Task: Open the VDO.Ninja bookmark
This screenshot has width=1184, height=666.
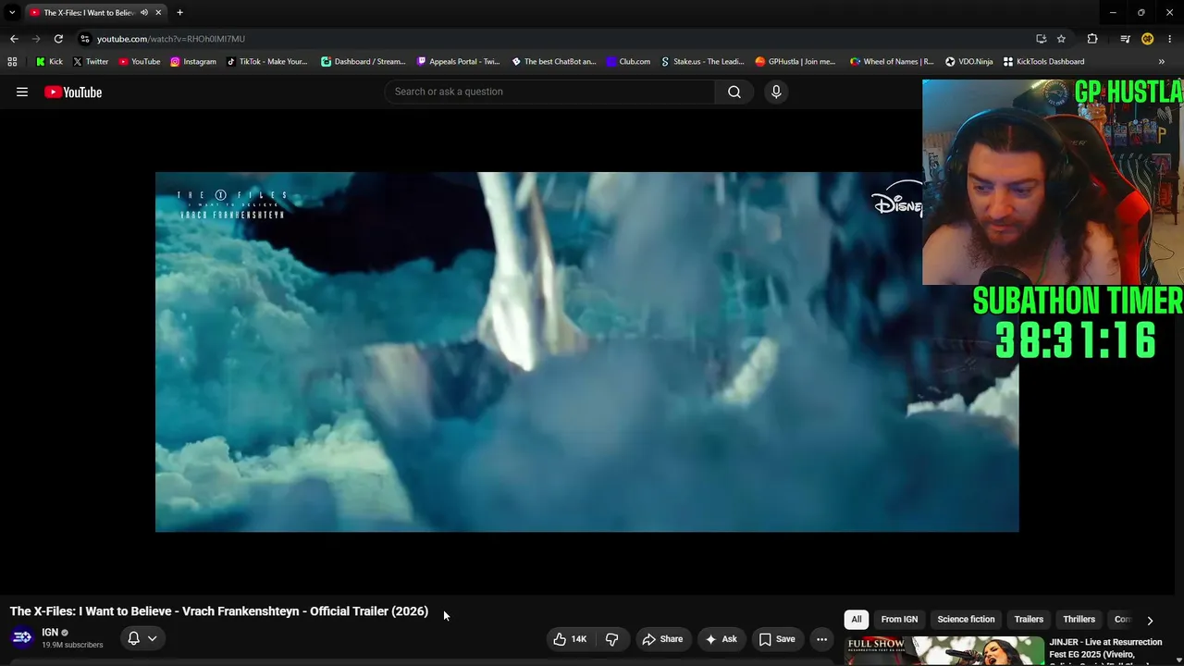Action: [x=968, y=62]
